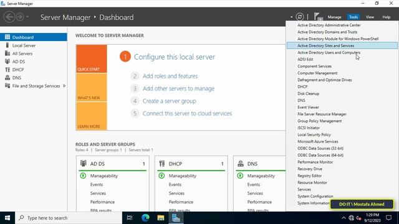
Task: Click the QUICK START tile
Action: tap(92, 59)
